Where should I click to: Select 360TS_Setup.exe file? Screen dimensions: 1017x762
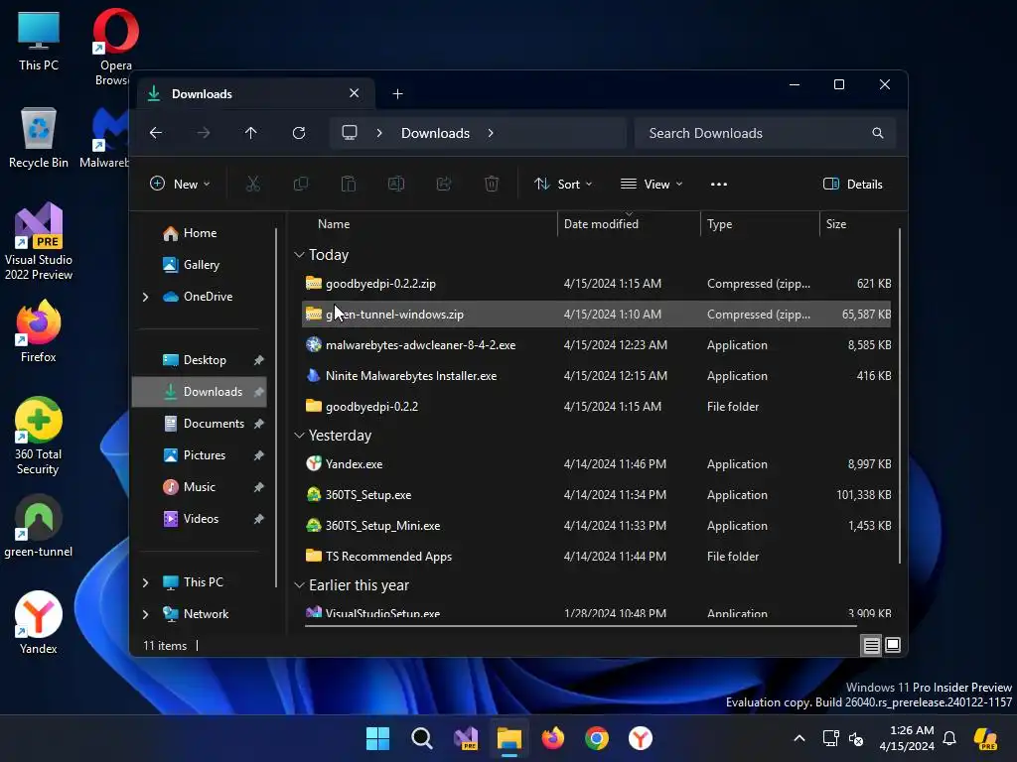(x=596, y=495)
